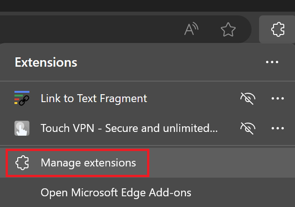Click the puzzle icon beside Manage extensions
The width and height of the screenshot is (295, 207).
point(22,163)
